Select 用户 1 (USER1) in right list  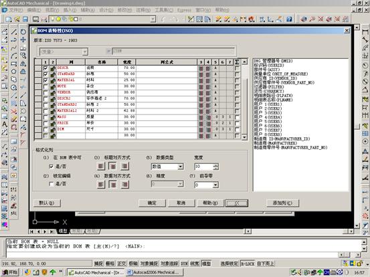point(268,104)
